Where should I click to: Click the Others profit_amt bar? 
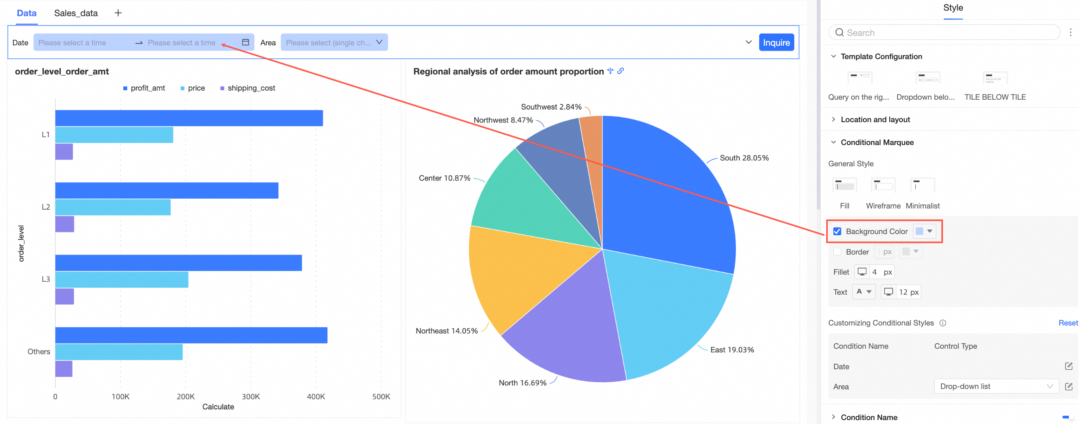tap(191, 335)
